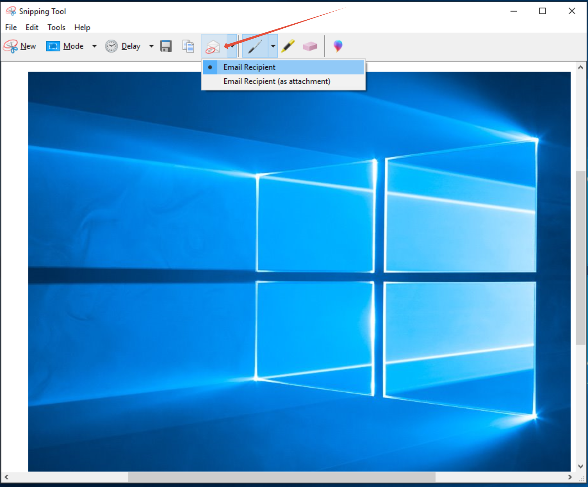Select the Pen tool icon
This screenshot has width=588, height=487.
255,46
